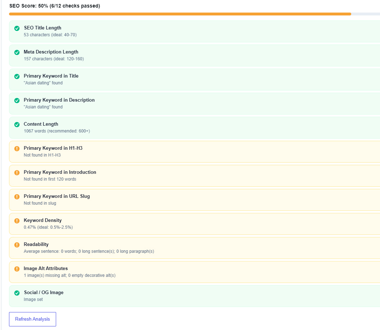380x330 pixels.
Task: Select the Content Length heading
Action: [41, 124]
